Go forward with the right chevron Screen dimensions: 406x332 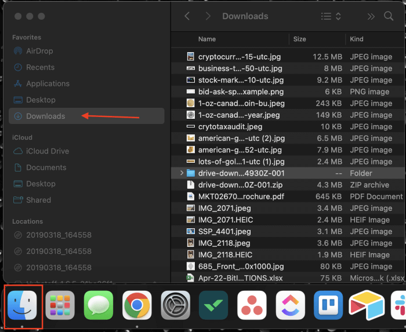208,16
